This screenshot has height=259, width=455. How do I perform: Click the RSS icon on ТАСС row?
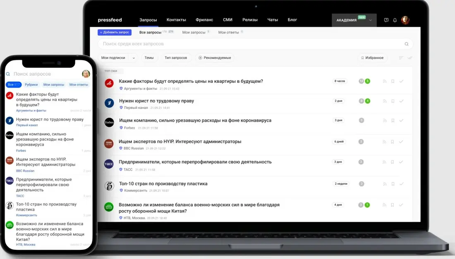pos(384,162)
